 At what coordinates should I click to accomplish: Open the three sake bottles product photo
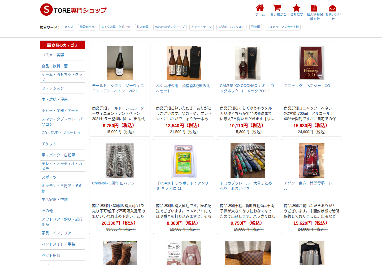pyautogui.click(x=184, y=63)
